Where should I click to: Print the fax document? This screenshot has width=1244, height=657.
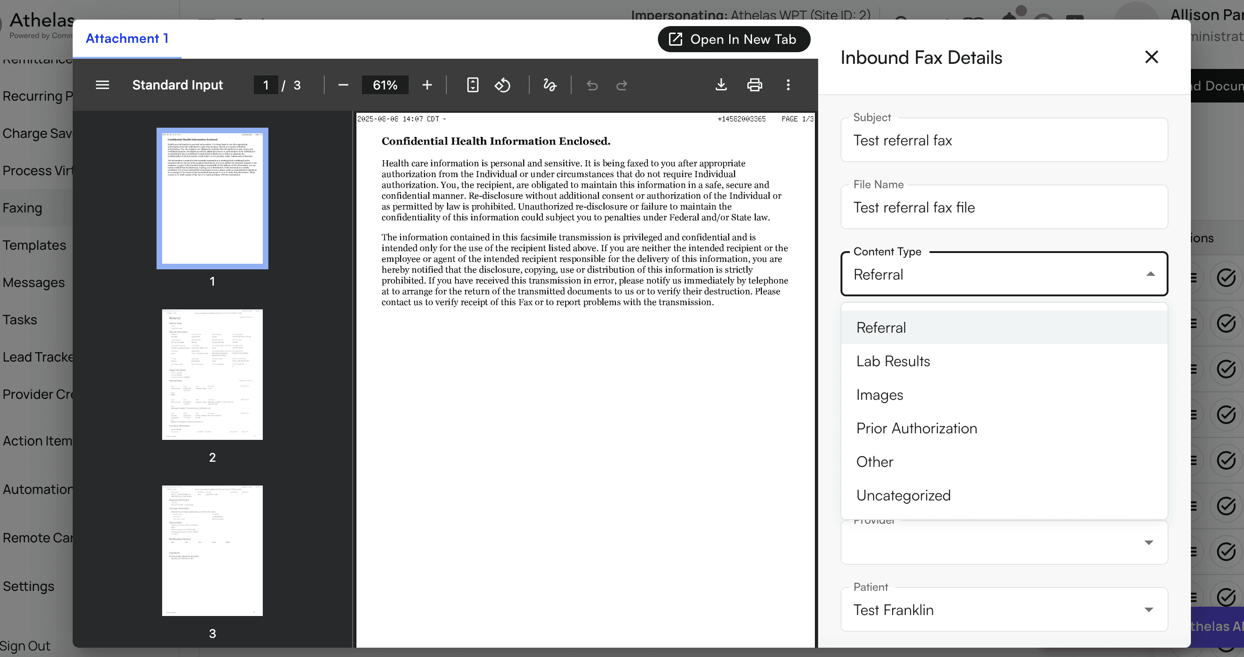754,85
